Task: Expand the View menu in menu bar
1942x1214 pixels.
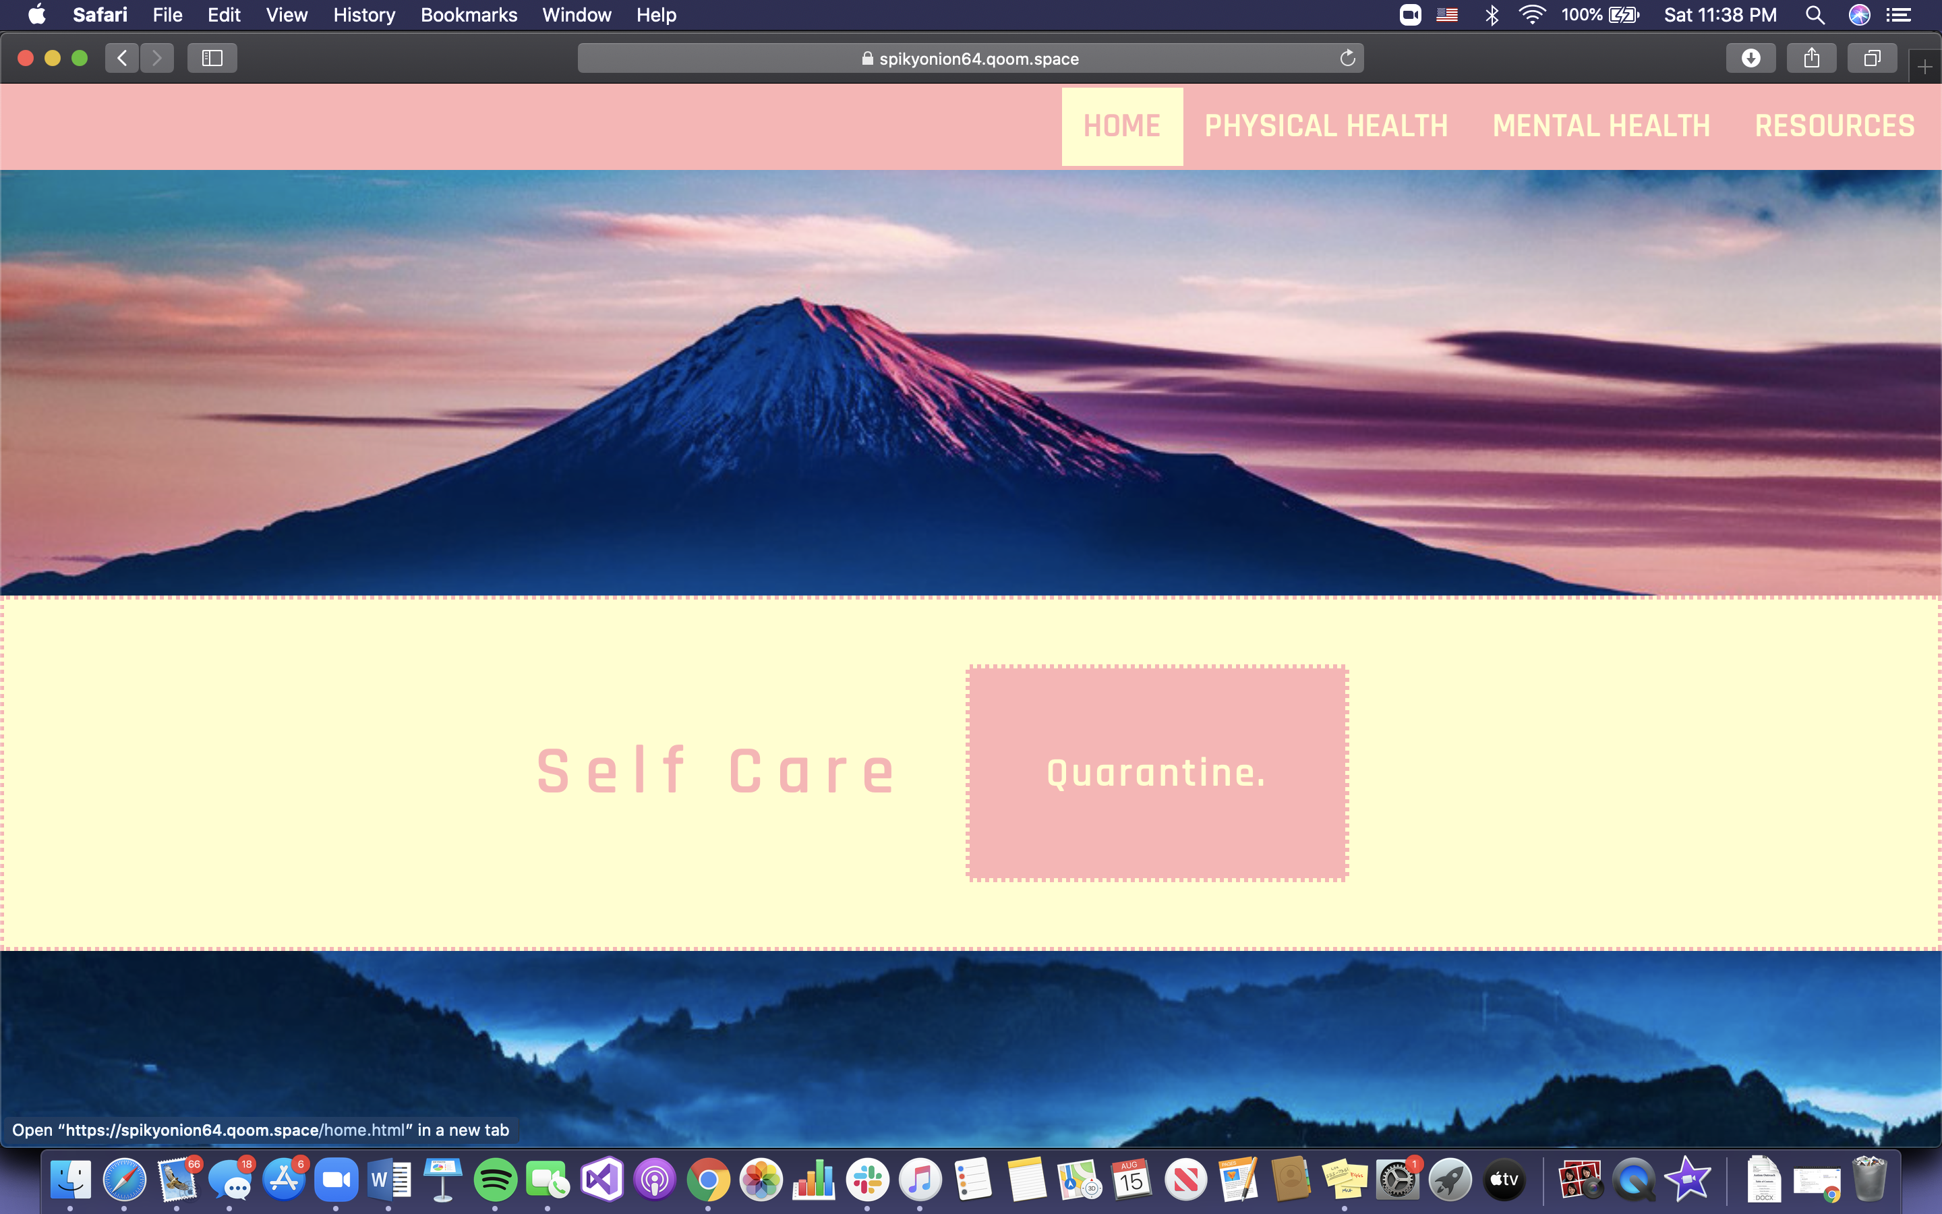Action: pyautogui.click(x=287, y=14)
